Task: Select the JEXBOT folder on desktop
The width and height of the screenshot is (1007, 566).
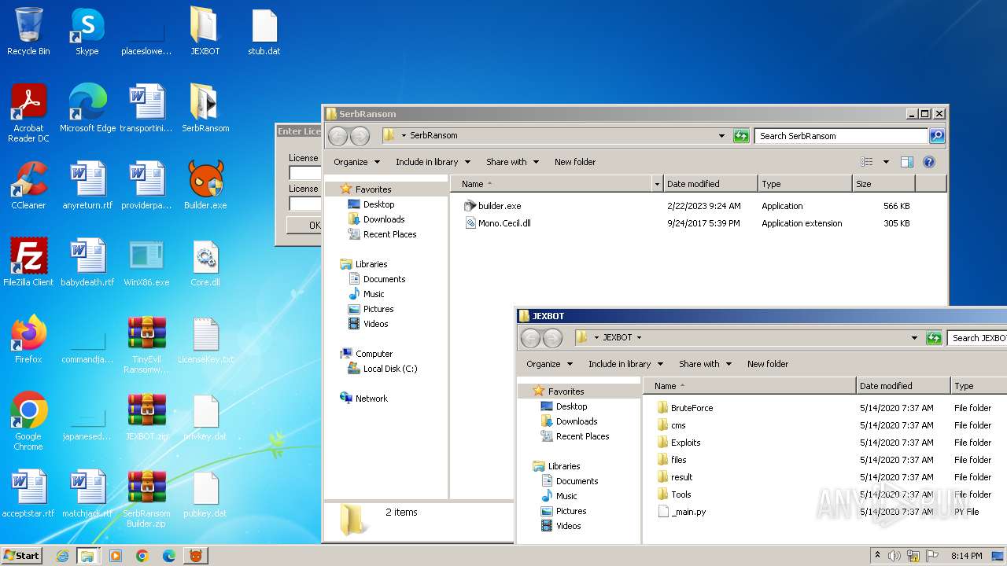Action: [205, 31]
